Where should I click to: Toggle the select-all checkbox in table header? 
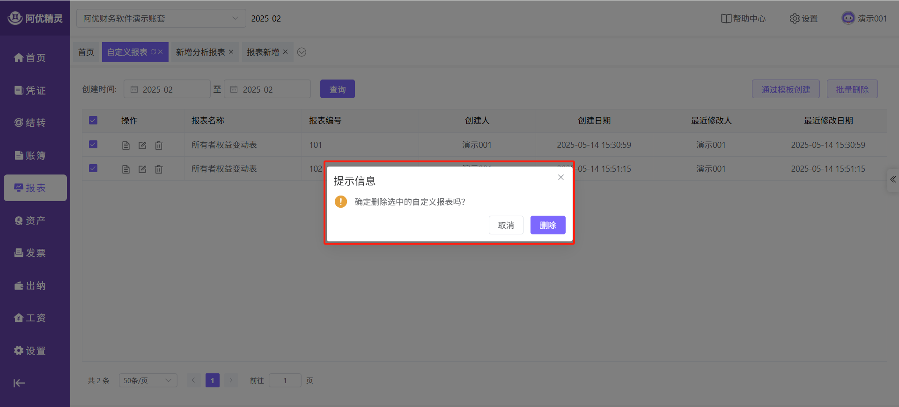coord(93,121)
